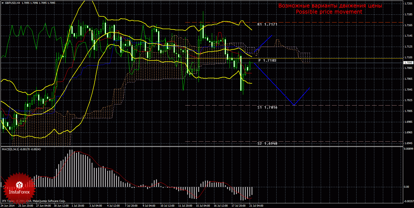
Task: Click the 7 Jul 20:00 time label
Action: (132, 206)
